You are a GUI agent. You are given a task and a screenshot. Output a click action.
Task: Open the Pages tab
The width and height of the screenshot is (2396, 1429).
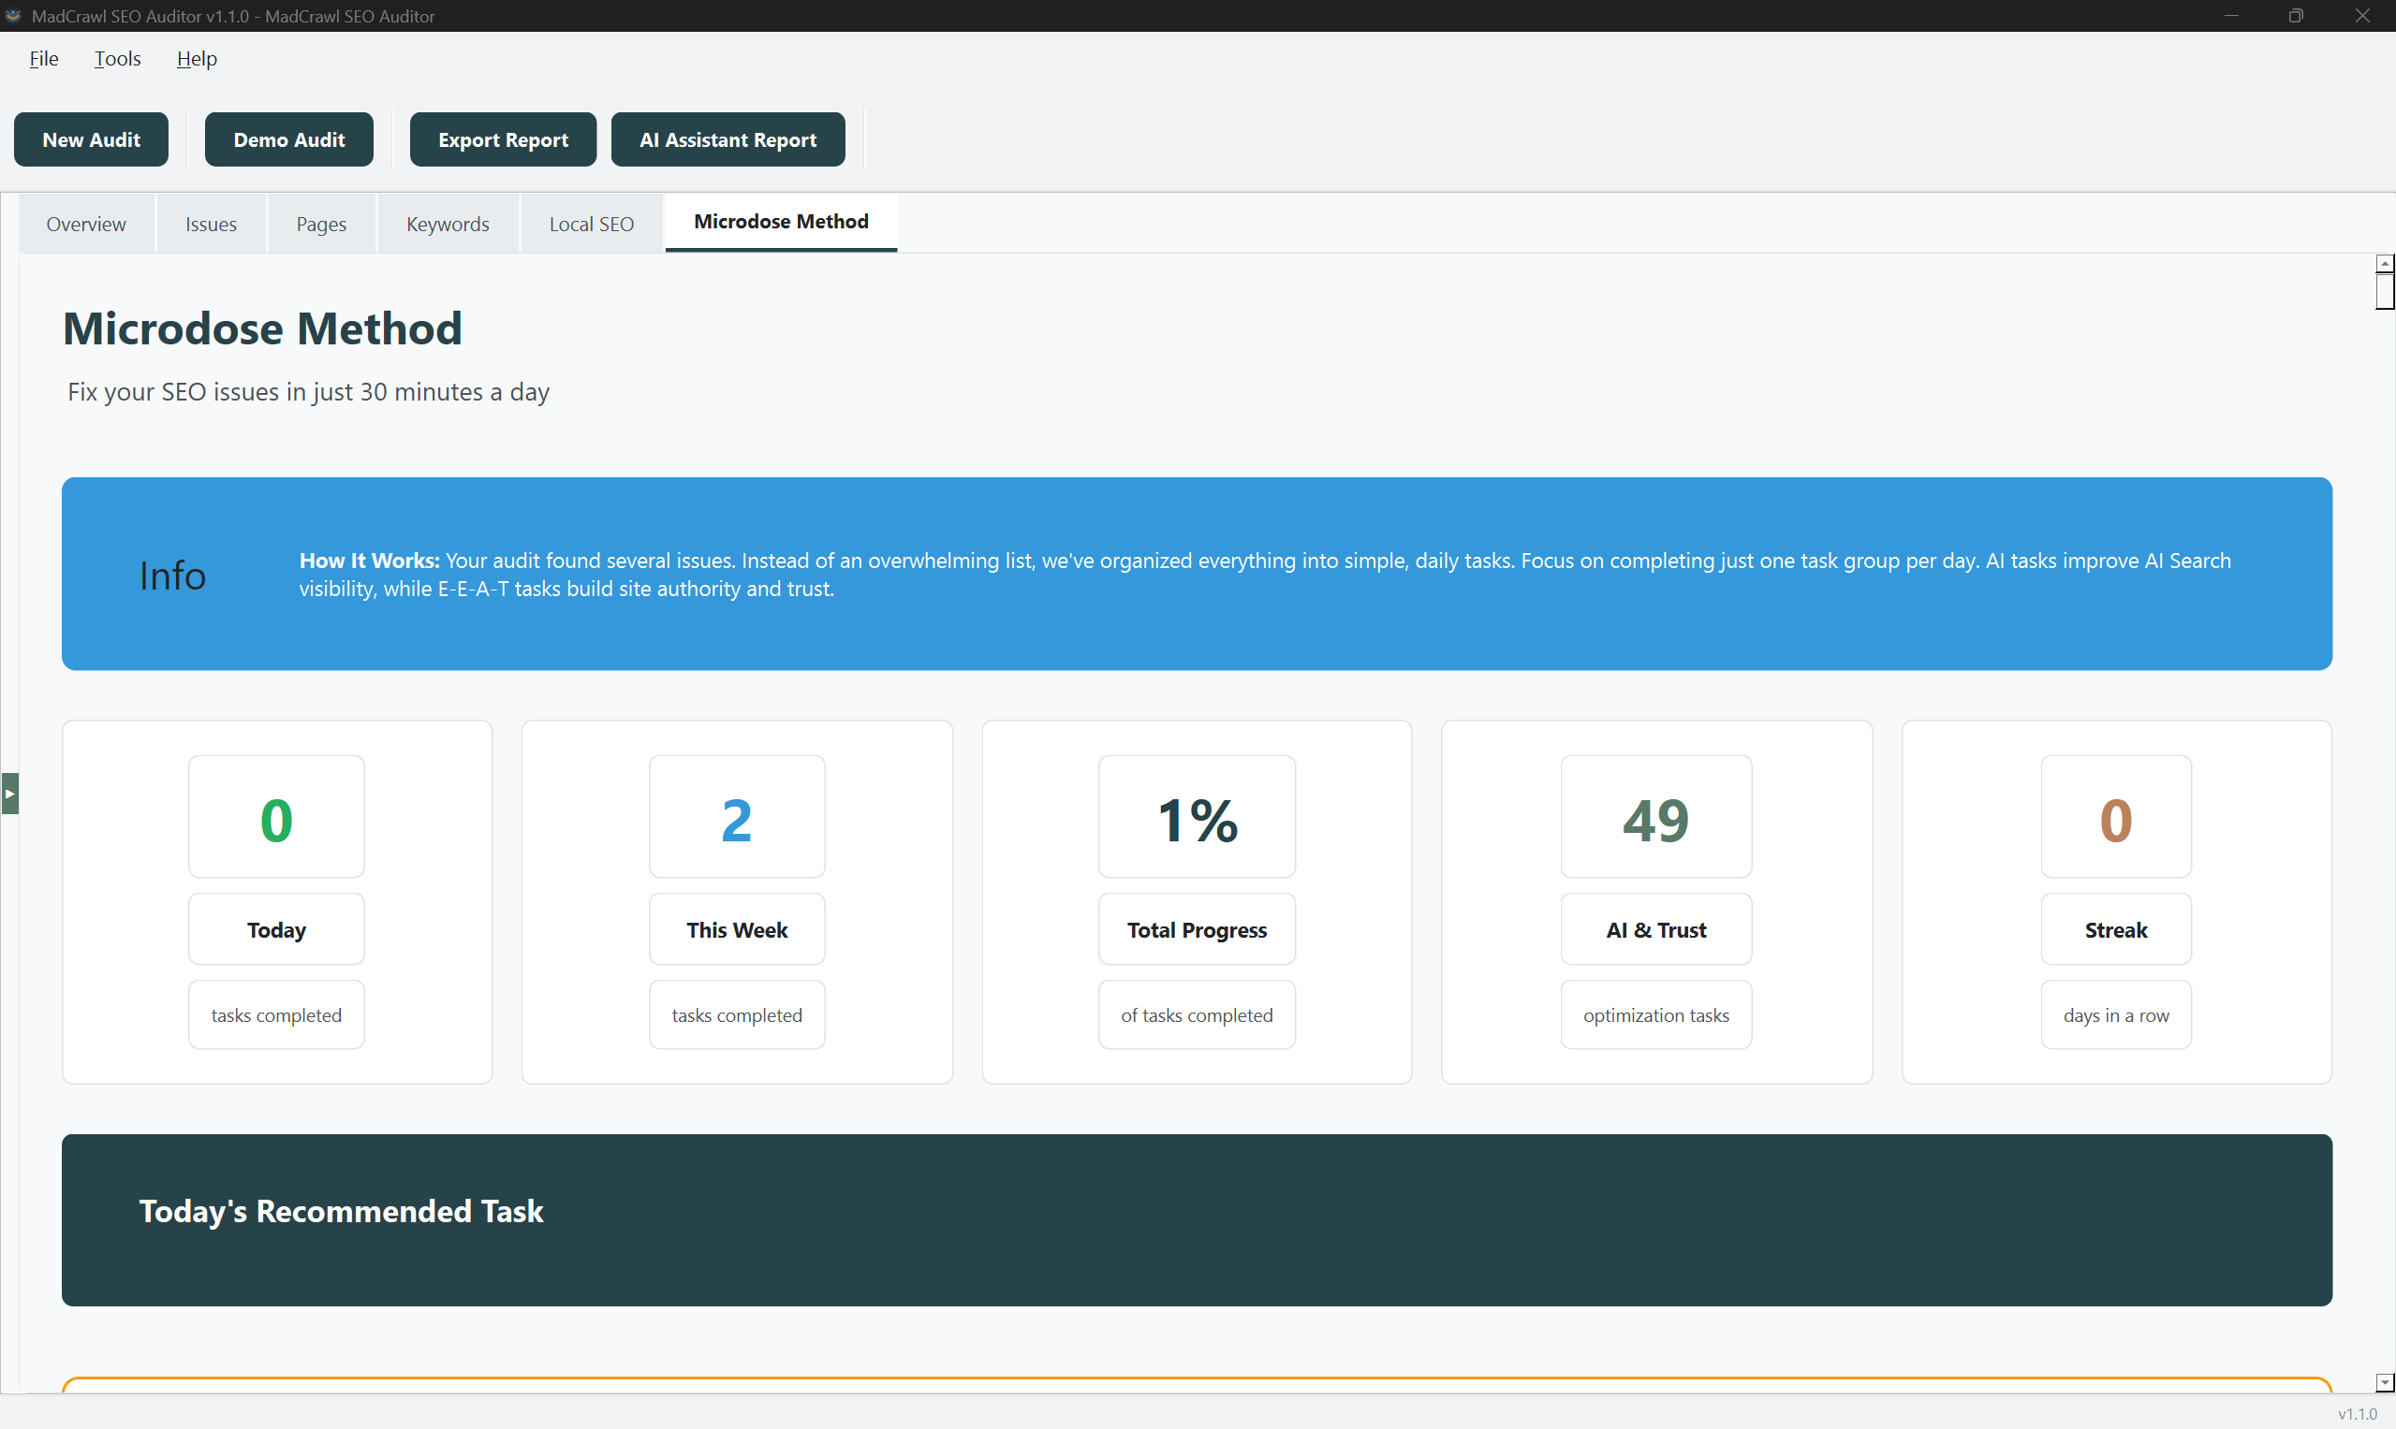tap(321, 225)
